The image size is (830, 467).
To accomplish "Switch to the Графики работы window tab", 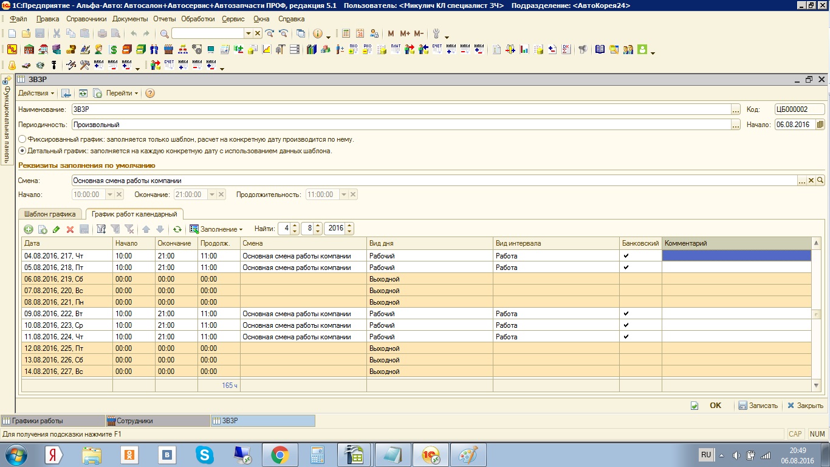I will pyautogui.click(x=52, y=421).
